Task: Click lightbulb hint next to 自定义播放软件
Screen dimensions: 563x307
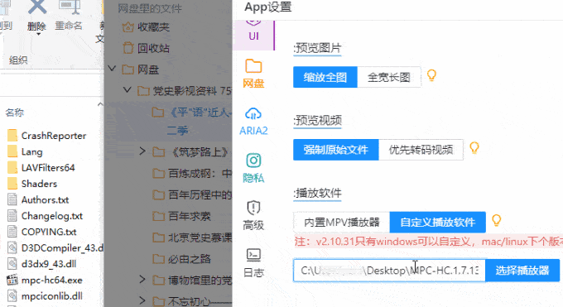Action: point(497,220)
